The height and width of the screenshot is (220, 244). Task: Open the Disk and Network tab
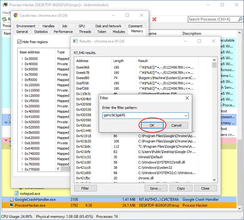108,26
